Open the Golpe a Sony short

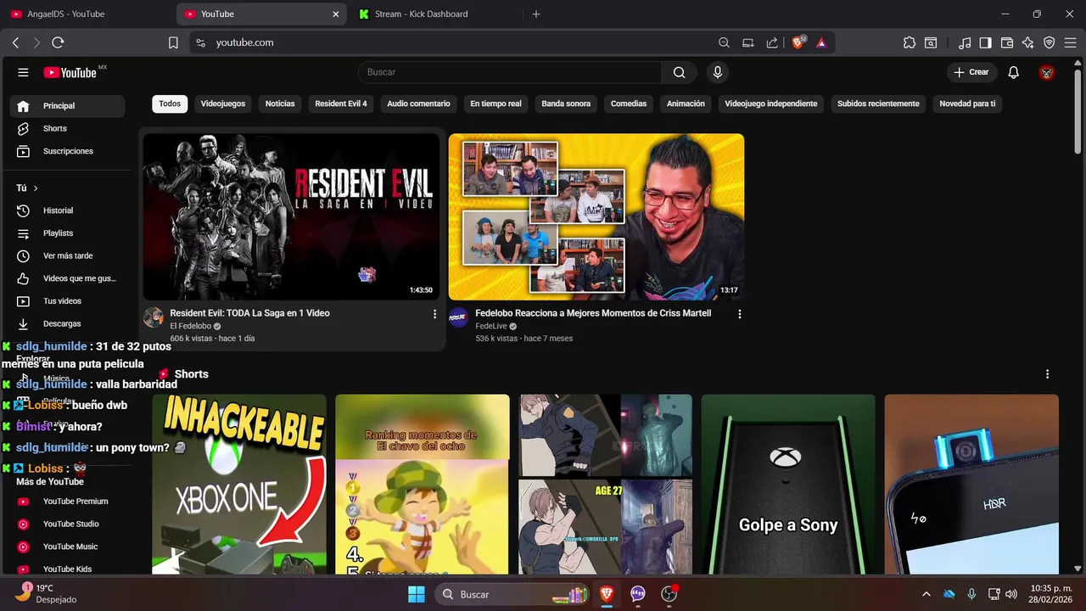point(788,484)
